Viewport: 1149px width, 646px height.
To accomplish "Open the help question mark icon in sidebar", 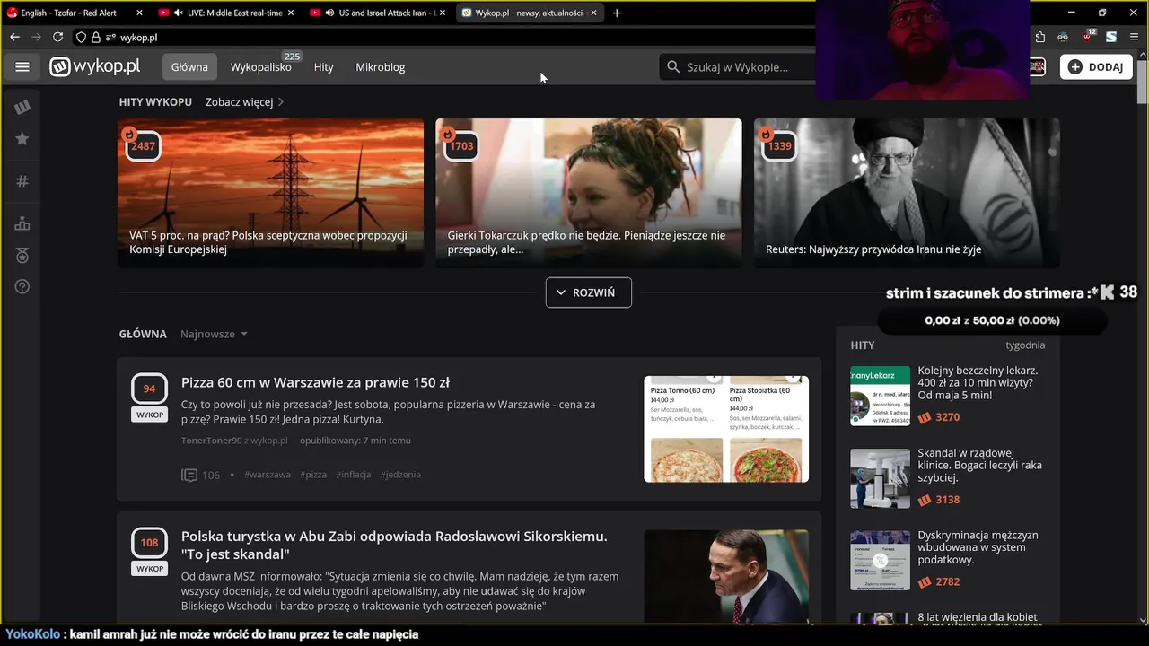I will pyautogui.click(x=22, y=287).
